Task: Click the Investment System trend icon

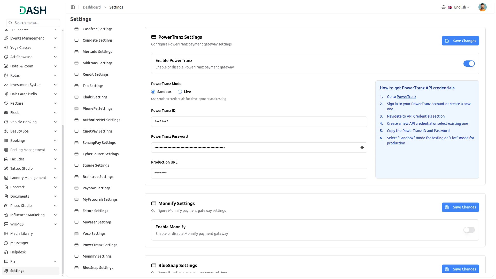Action: [6, 85]
